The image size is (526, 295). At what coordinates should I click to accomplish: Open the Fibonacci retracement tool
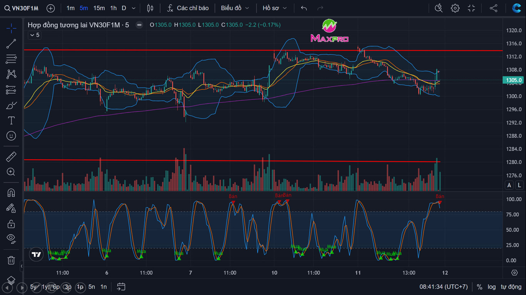(x=11, y=59)
